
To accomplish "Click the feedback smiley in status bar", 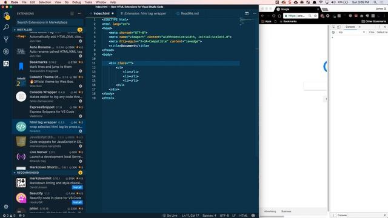I will pyautogui.click(x=253, y=216).
